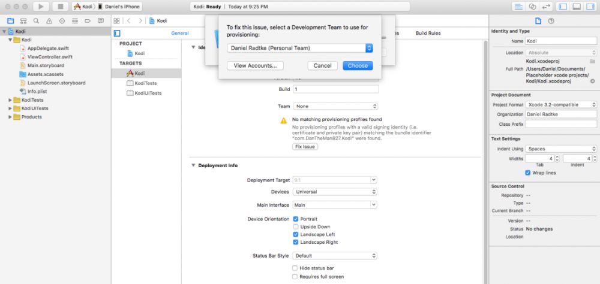Open the Deployment Target combo box
Image resolution: width=600 pixels, height=284 pixels.
pos(335,180)
